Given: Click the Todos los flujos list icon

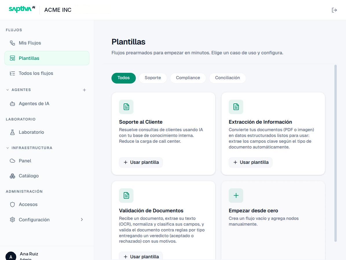Looking at the screenshot, I should pyautogui.click(x=12, y=73).
